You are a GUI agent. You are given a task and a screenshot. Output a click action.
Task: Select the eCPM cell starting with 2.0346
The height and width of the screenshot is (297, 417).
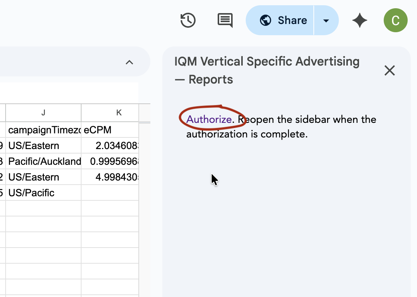[110, 146]
